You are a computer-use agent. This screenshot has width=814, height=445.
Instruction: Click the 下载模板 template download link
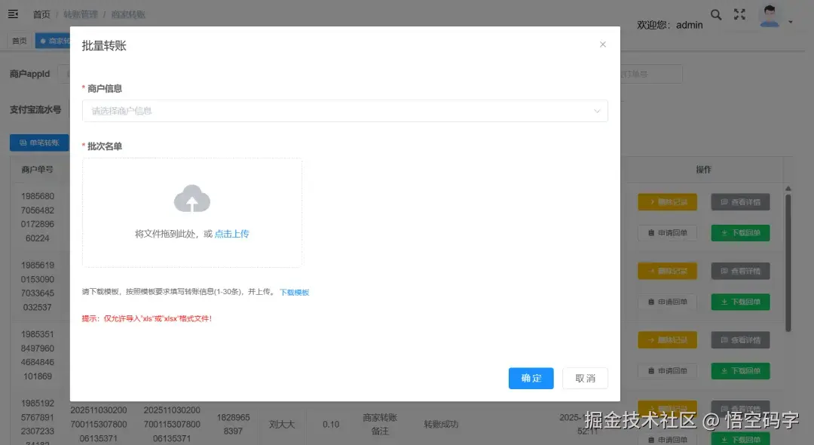[294, 293]
